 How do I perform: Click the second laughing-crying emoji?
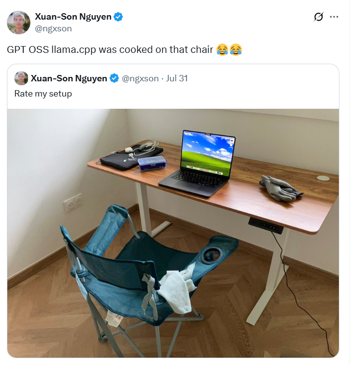(236, 49)
